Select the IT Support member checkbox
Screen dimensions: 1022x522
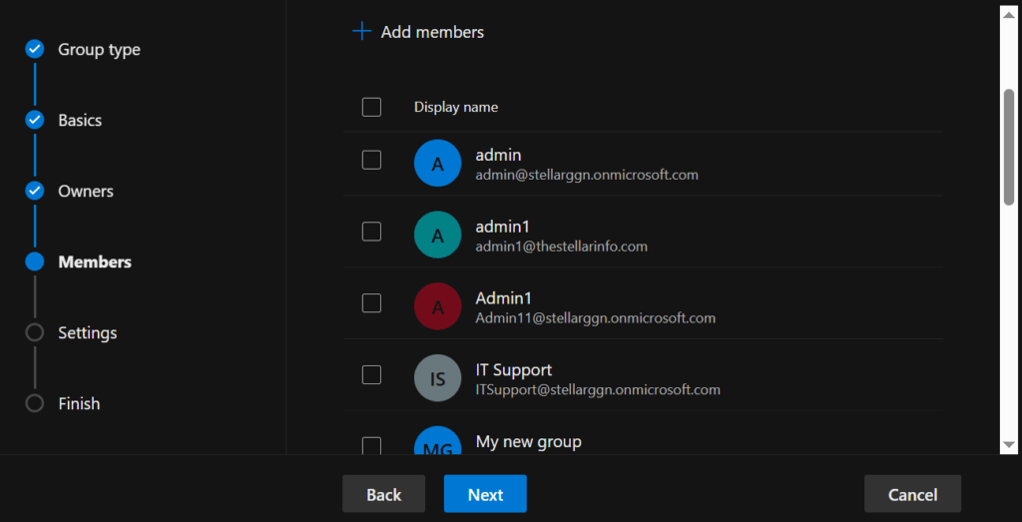(x=371, y=374)
